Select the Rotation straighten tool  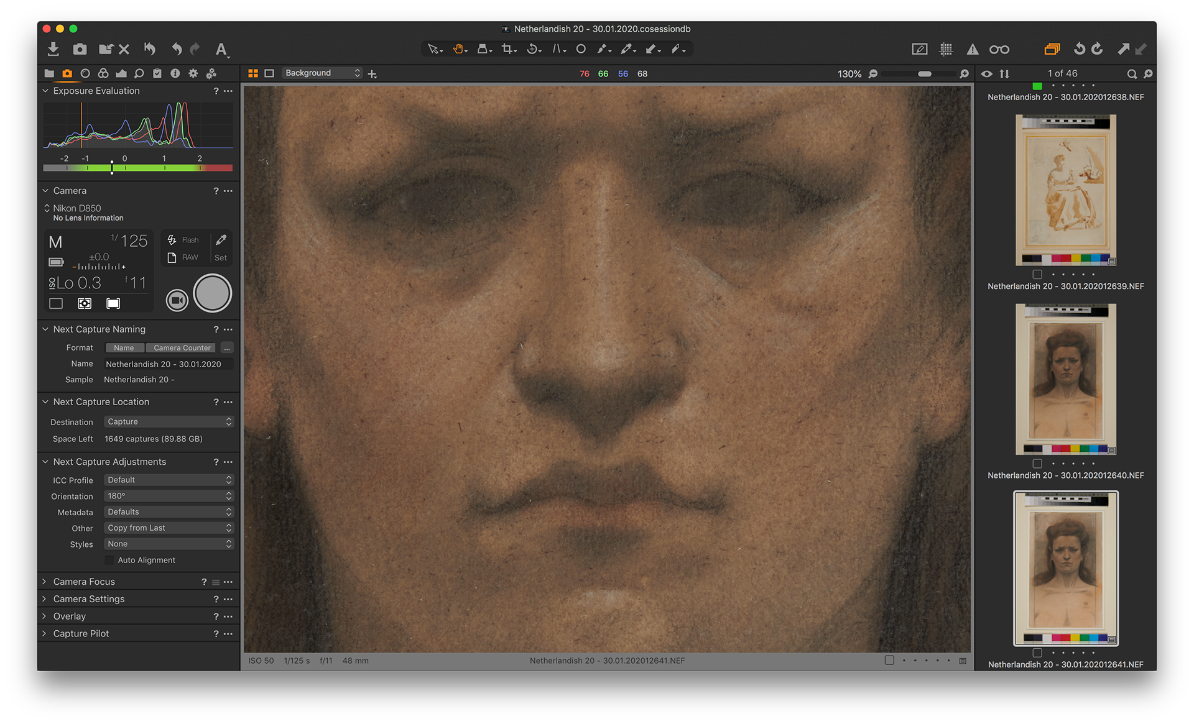[x=534, y=49]
